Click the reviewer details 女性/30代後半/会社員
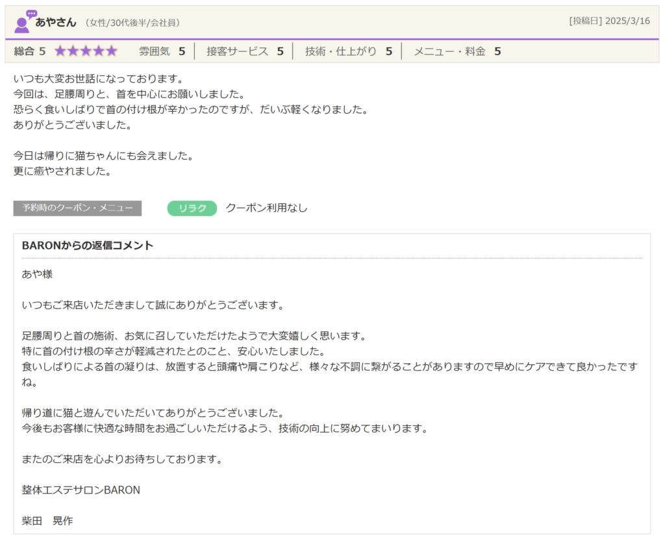665x539 pixels. pos(132,23)
